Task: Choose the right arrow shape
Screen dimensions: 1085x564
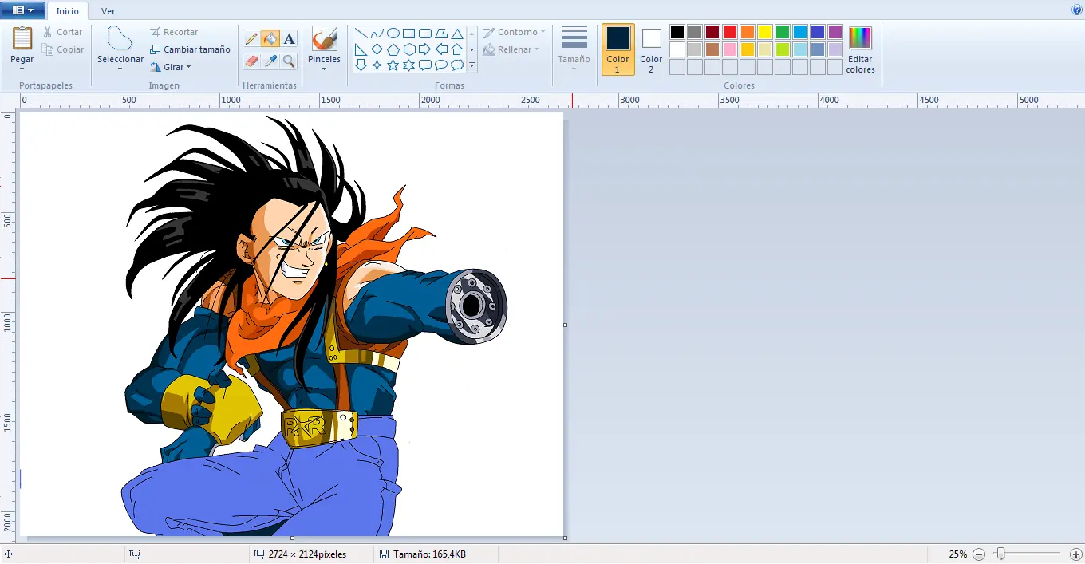Action: (x=425, y=49)
